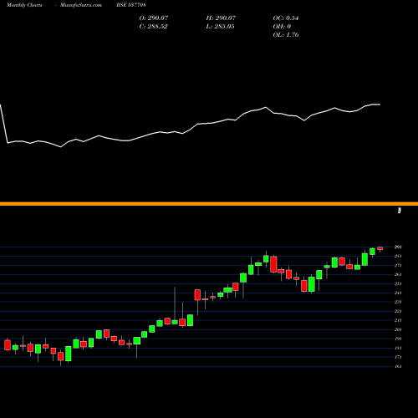This screenshot has height=418, width=418.
Task: Click the 261 price axis label
Action: 398,274
